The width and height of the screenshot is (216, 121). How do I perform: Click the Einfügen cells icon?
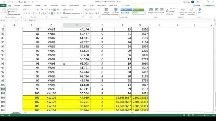click(x=151, y=10)
